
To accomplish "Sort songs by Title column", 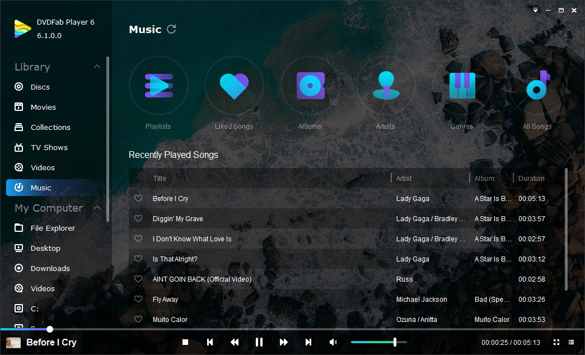I will (x=160, y=179).
